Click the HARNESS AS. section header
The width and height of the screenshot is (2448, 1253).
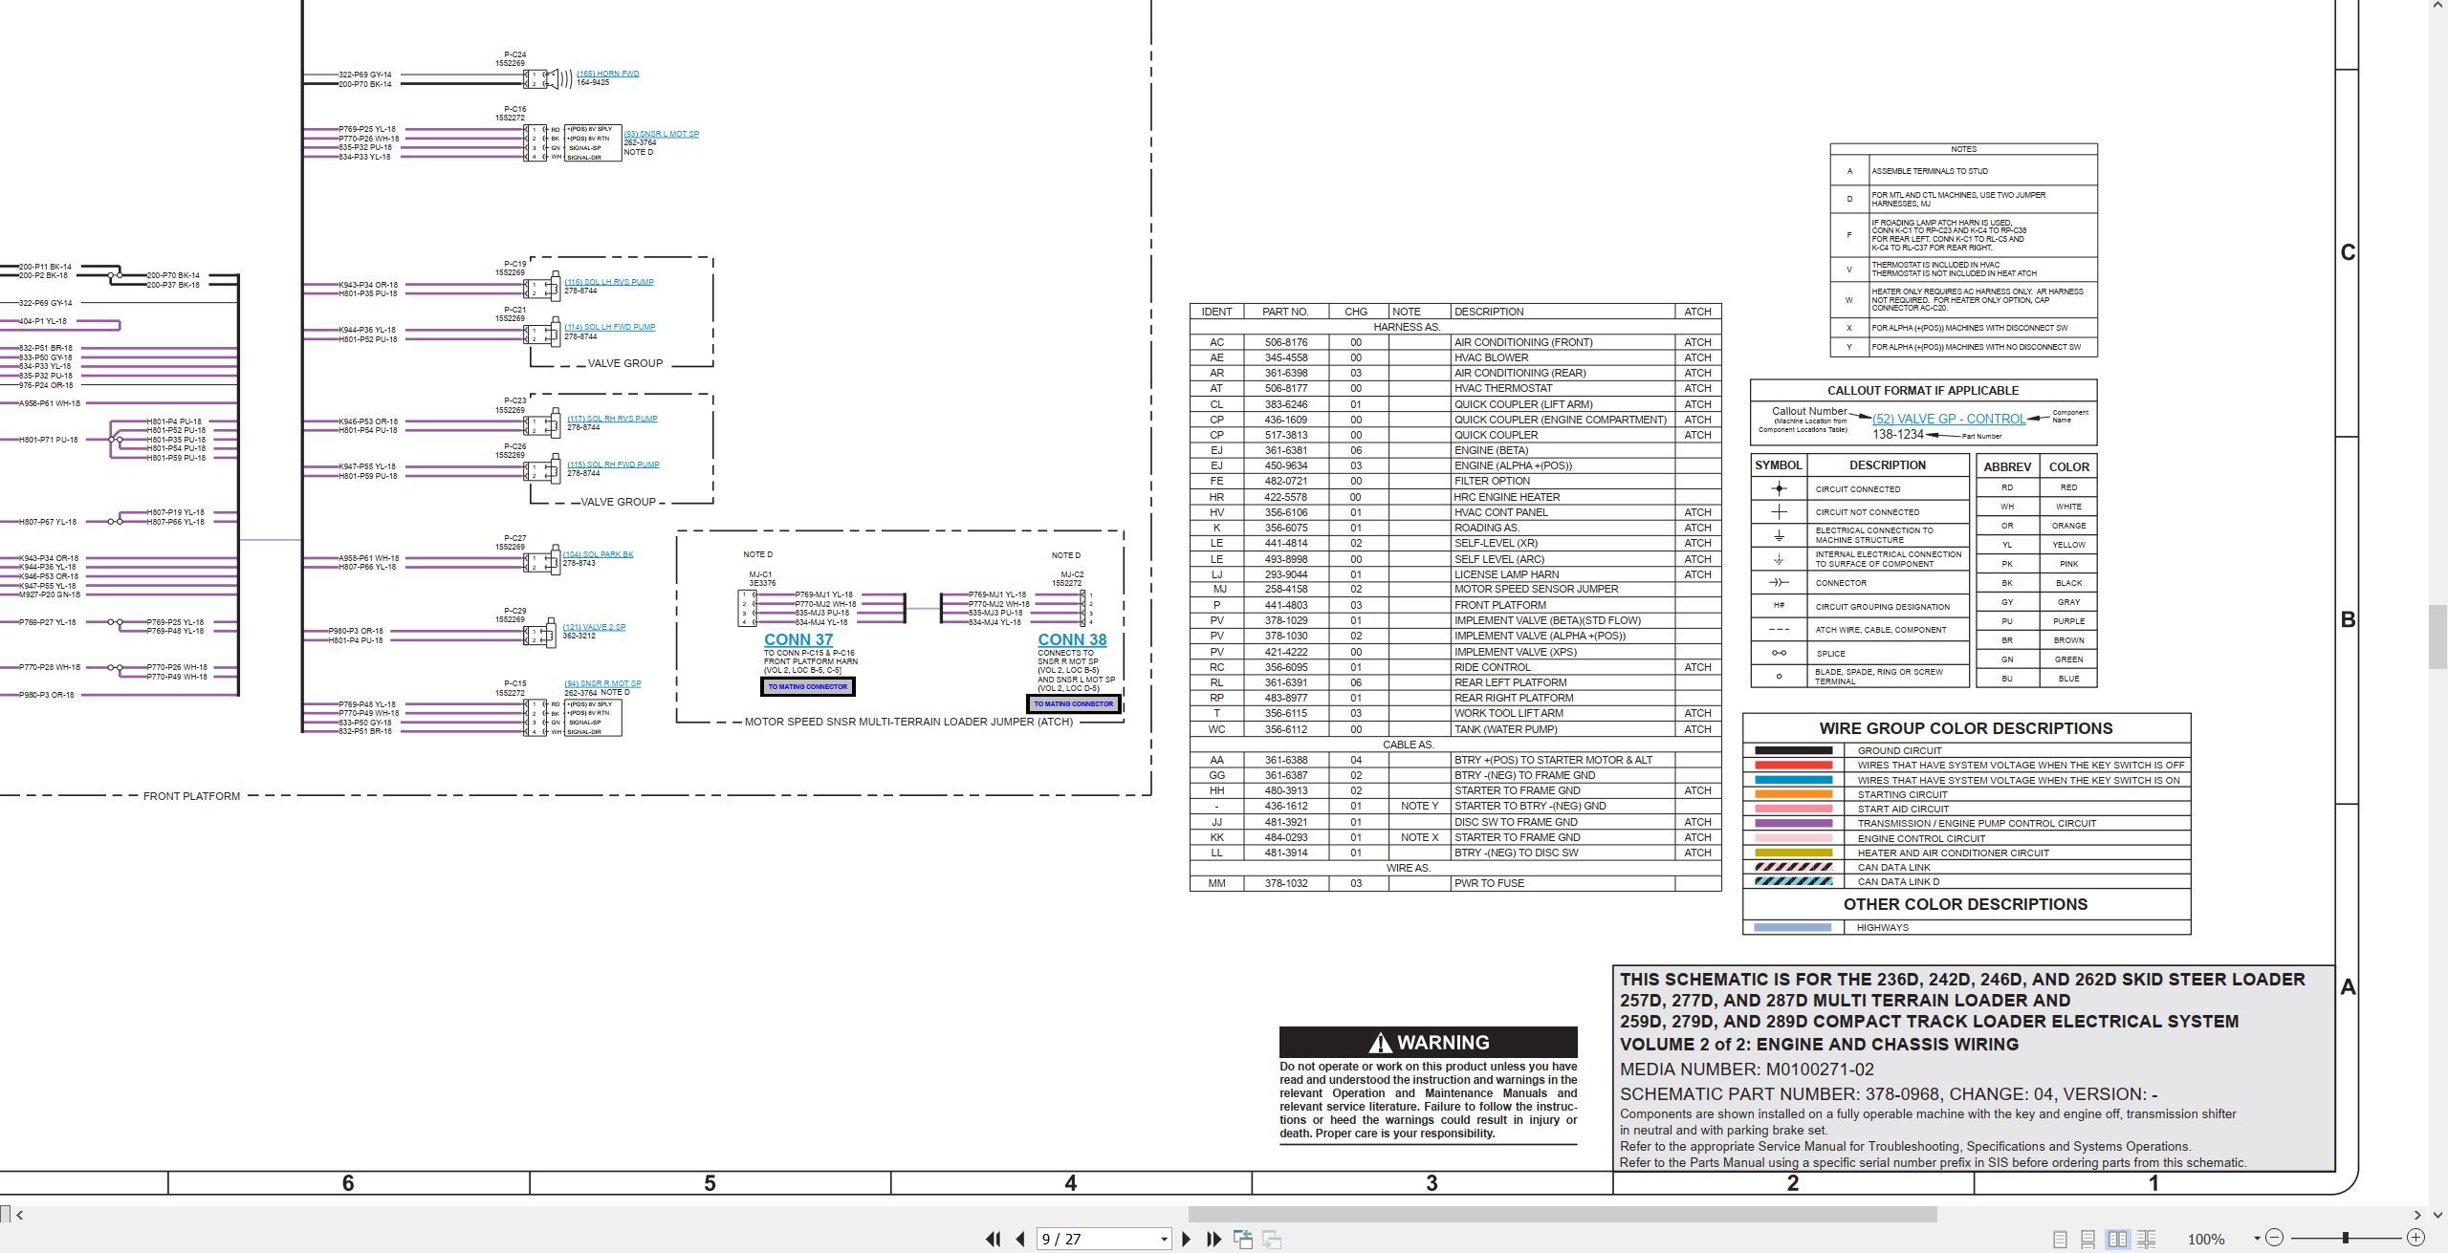[1407, 327]
